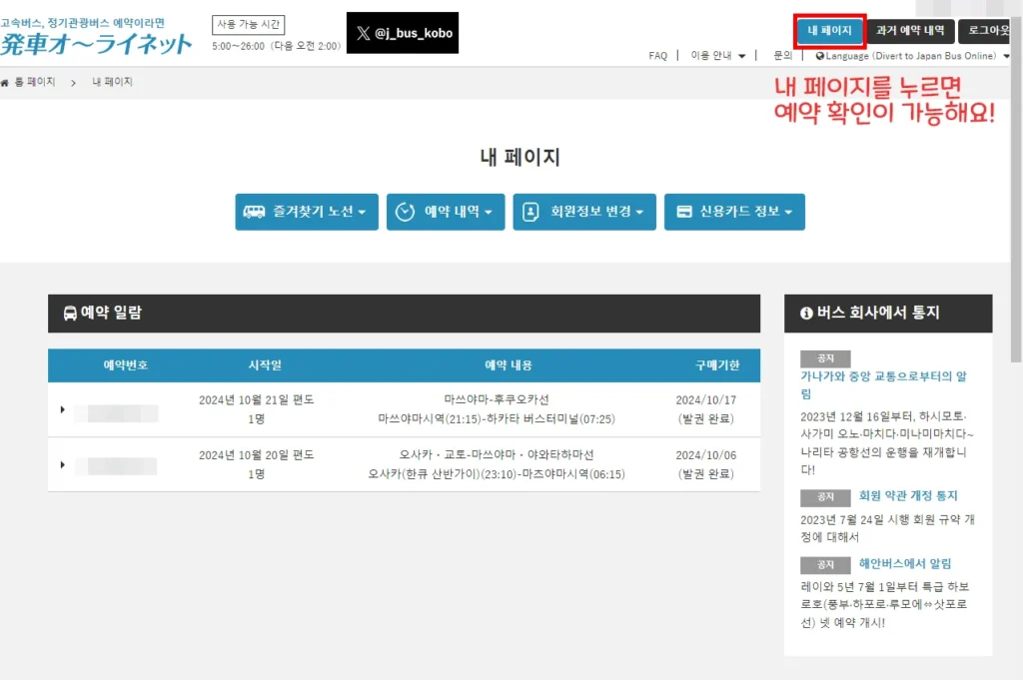
Task: Click the person icon on 회원정보 변경
Action: 531,212
